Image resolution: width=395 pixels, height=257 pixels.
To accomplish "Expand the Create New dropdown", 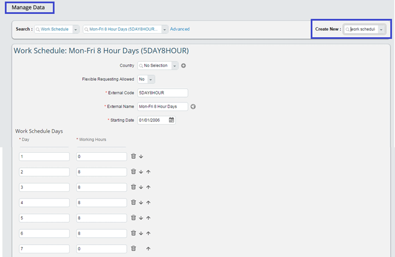I will (x=381, y=30).
